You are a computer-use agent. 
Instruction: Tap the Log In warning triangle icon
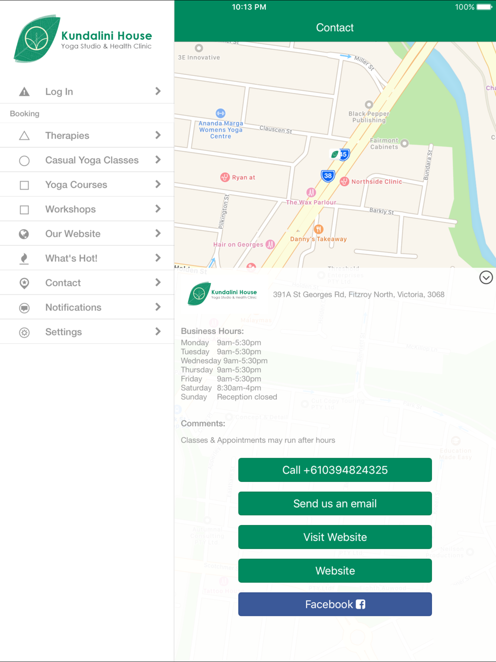[24, 92]
